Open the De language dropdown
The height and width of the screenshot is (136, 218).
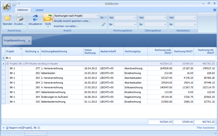pyautogui.click(x=103, y=18)
